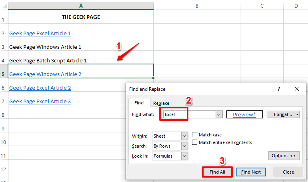Expand the Look in Formulas dropdown
This screenshot has width=308, height=182.
(x=184, y=156)
